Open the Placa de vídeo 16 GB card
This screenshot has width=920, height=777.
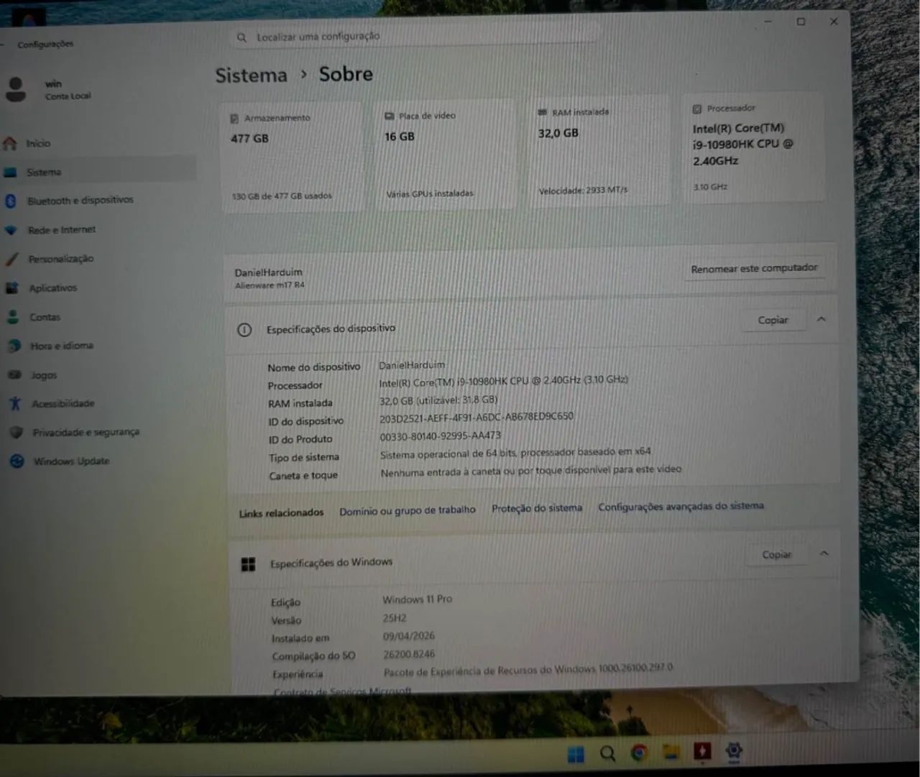coord(446,155)
